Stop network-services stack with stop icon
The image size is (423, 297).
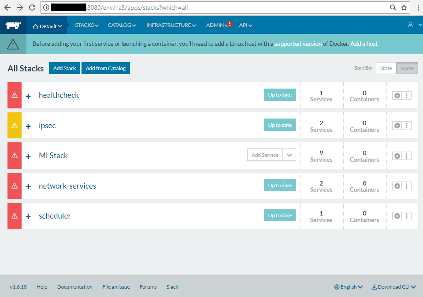click(397, 186)
